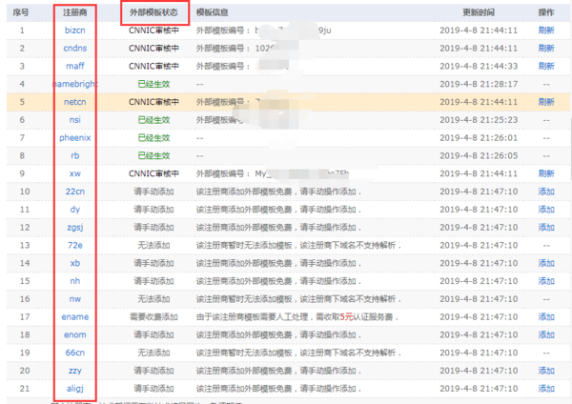Image resolution: width=572 pixels, height=404 pixels.
Task: Select the 请手动添加 status for 22cn
Action: 153,192
